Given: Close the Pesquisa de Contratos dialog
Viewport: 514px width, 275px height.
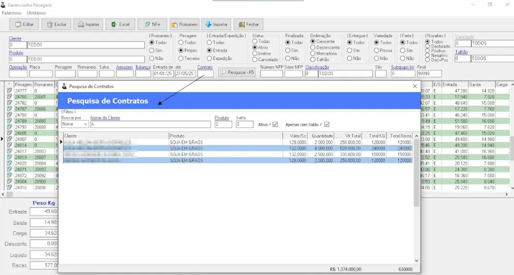Looking at the screenshot, I should (x=415, y=86).
